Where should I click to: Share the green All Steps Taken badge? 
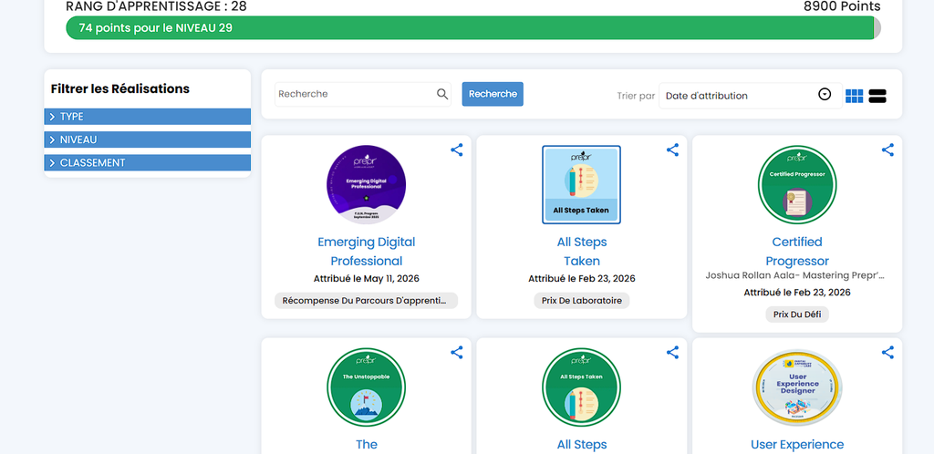click(x=672, y=352)
